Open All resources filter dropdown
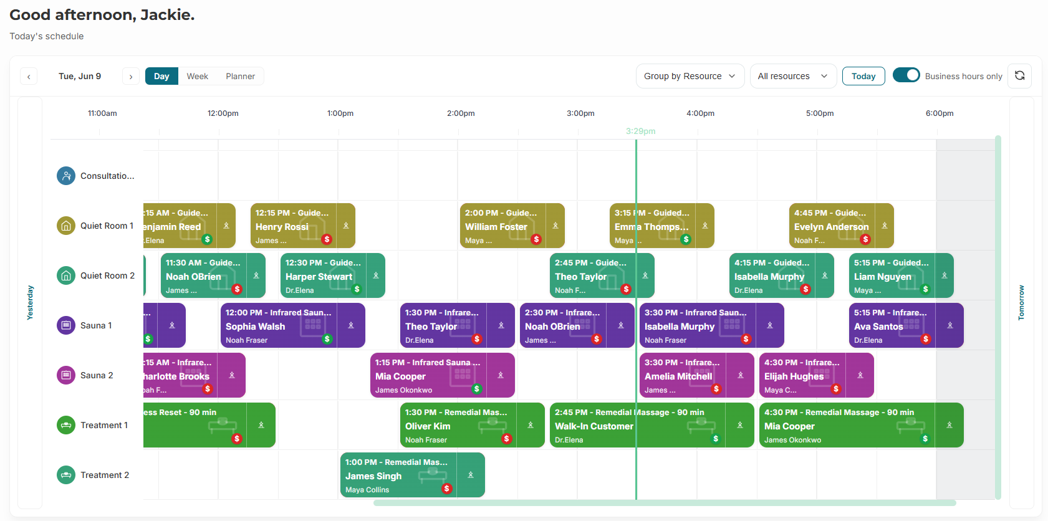The image size is (1048, 521). (x=793, y=76)
